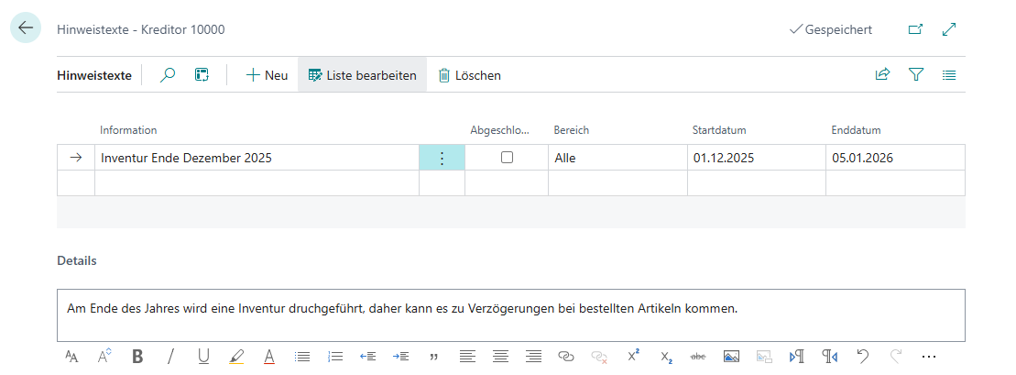Toggle bold formatting
Image resolution: width=1016 pixels, height=375 pixels.
[x=137, y=356]
